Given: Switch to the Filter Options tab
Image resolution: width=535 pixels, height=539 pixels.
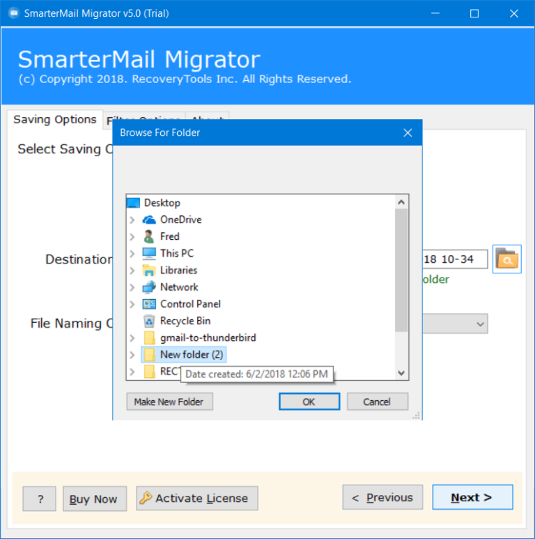Looking at the screenshot, I should pyautogui.click(x=144, y=116).
